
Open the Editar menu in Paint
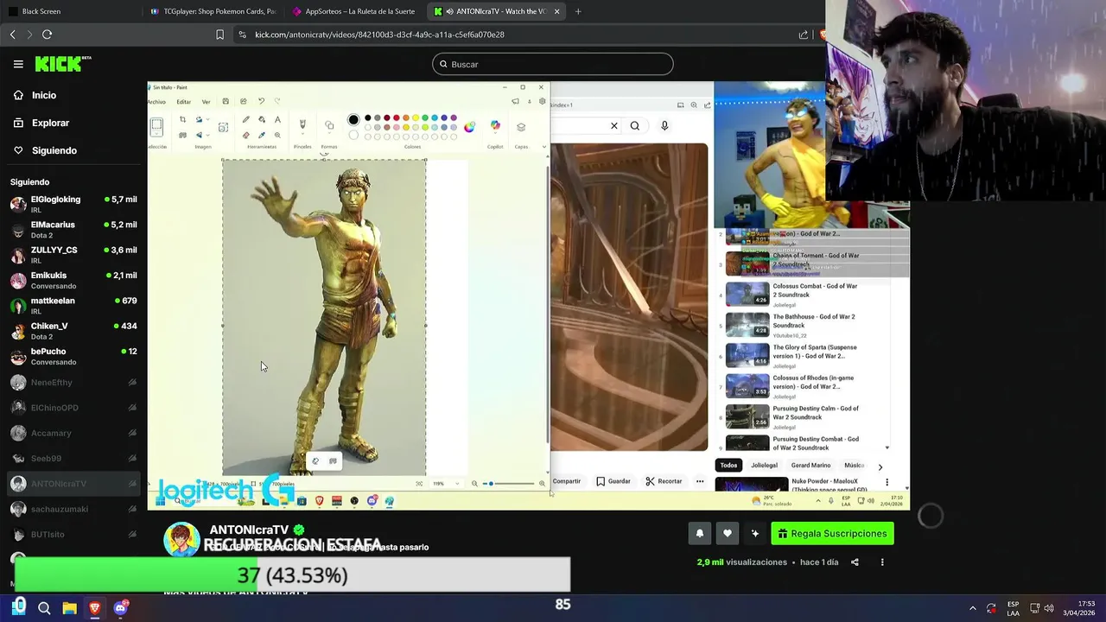(183, 102)
